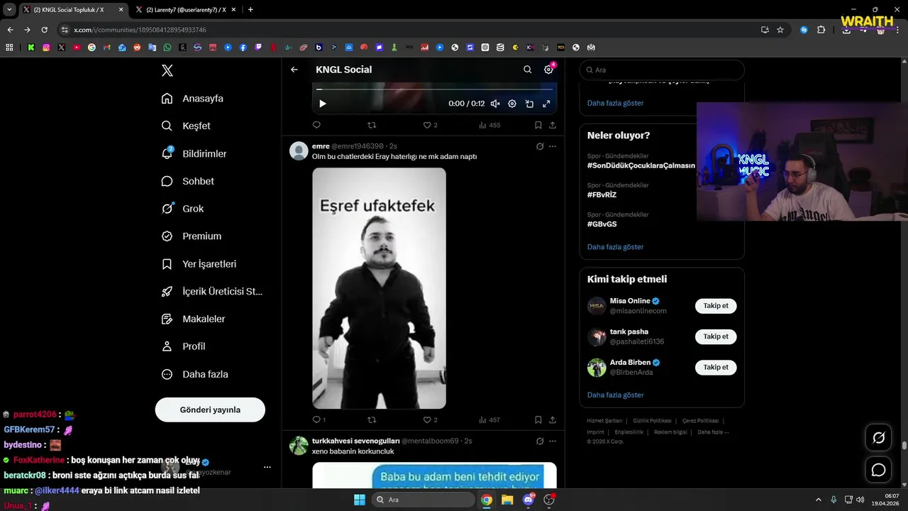
Task: Open new browser tab
Action: 250,10
